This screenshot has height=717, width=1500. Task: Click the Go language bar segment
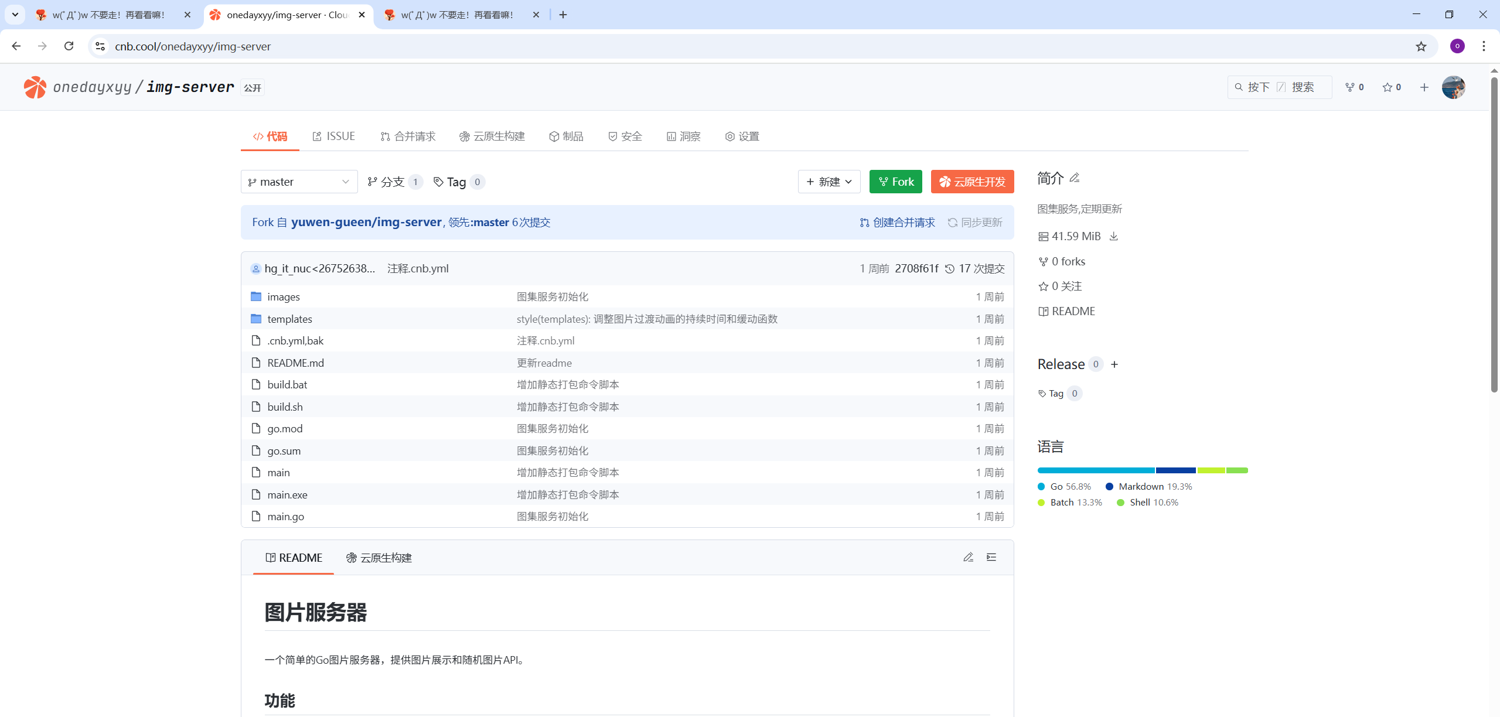(1095, 470)
